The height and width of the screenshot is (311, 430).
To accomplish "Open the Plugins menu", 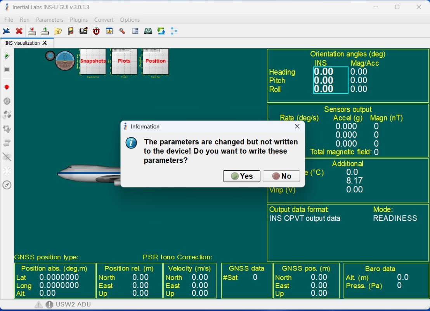I will click(x=79, y=19).
